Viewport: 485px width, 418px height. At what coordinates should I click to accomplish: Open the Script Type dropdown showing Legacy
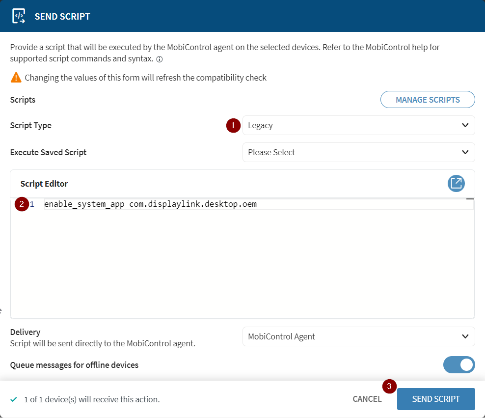(358, 125)
